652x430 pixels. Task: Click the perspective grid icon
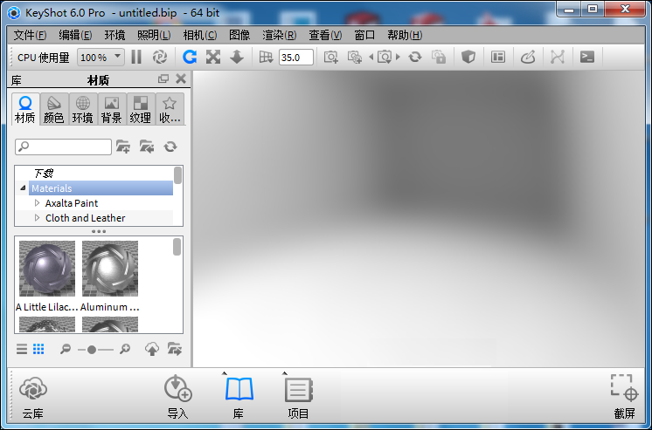coord(266,57)
